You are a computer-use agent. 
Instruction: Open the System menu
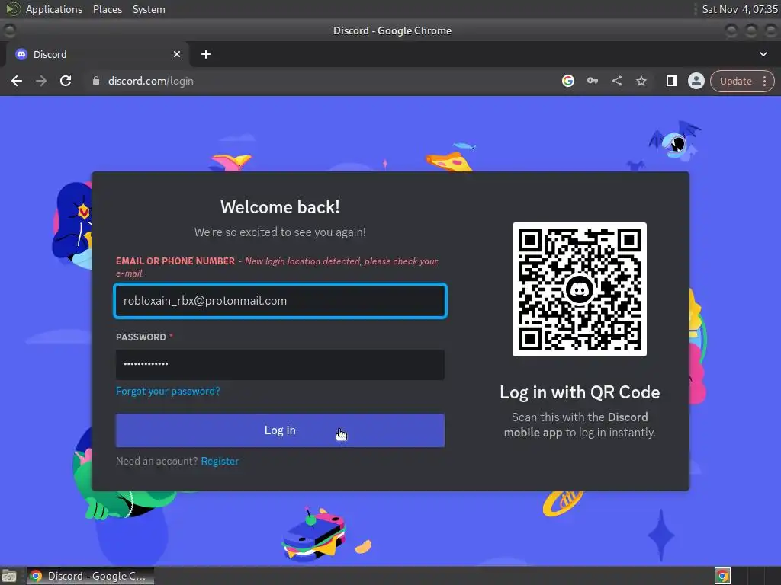149,9
